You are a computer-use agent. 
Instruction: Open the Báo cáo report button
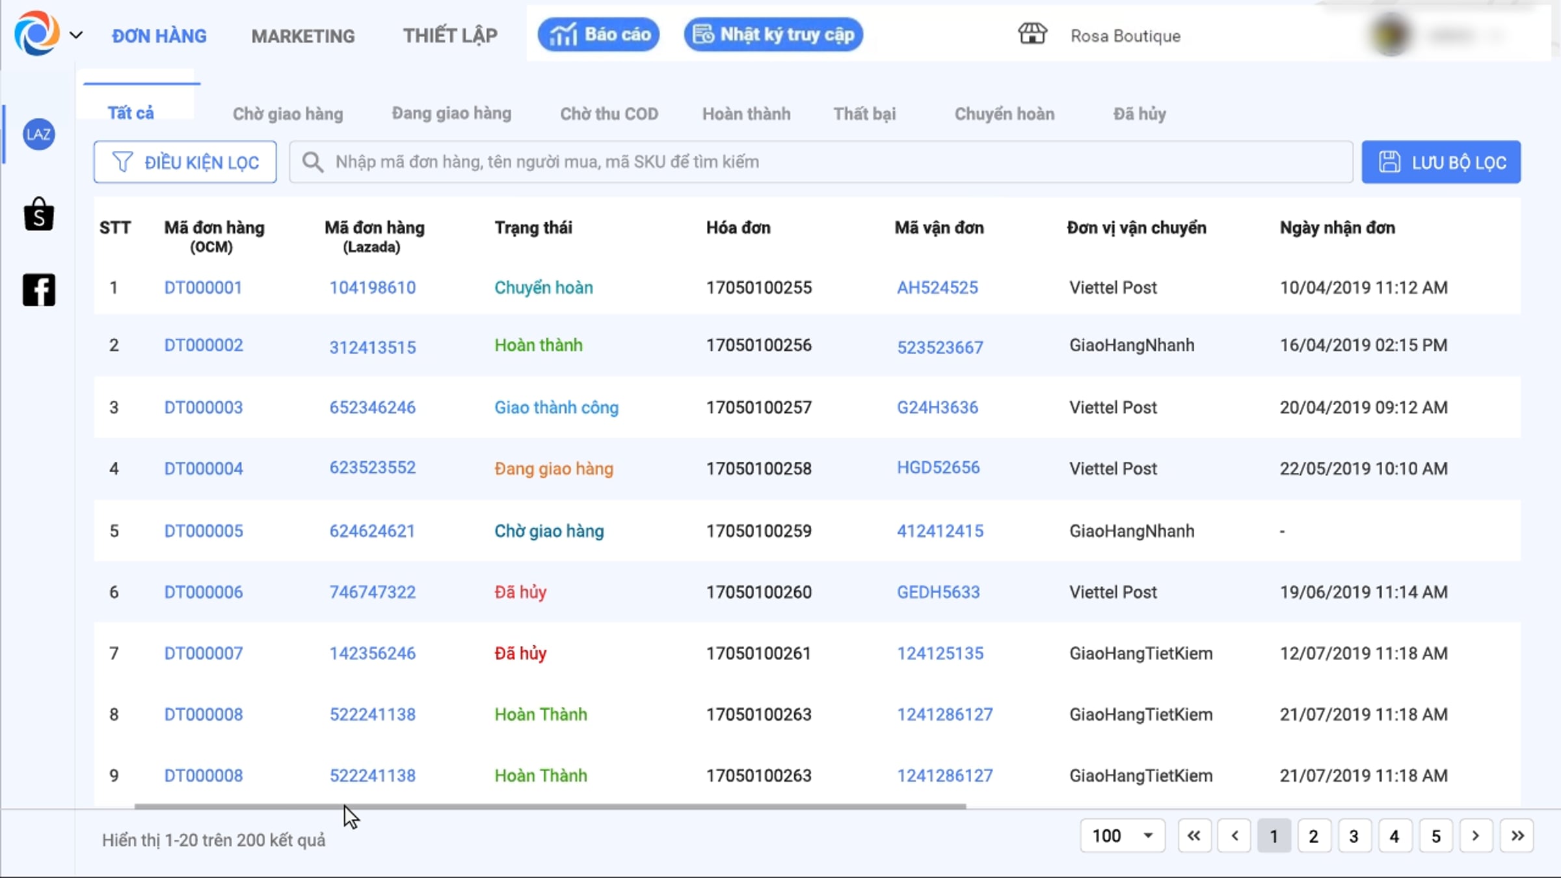(x=598, y=34)
